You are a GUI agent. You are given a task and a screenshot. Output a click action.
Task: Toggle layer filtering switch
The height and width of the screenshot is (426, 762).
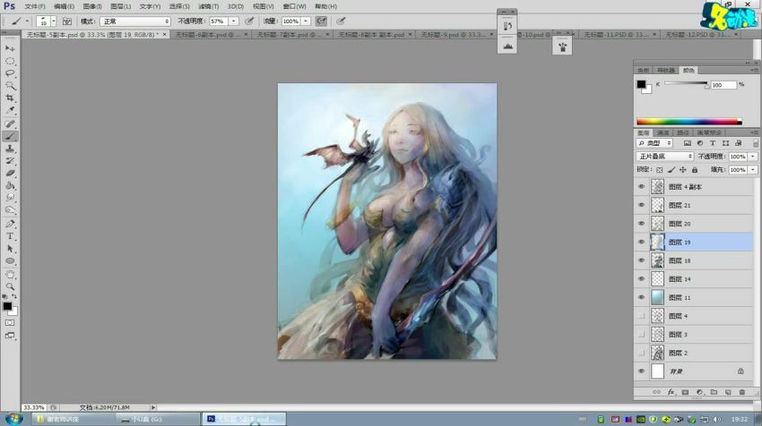pos(755,143)
